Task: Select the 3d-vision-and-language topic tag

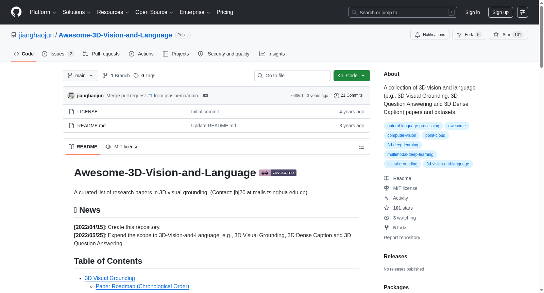Action: (448, 164)
